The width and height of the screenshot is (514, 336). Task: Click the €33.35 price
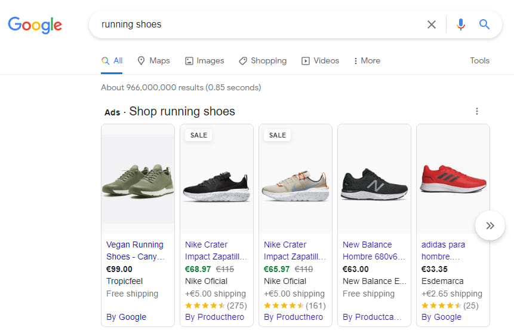pos(435,269)
